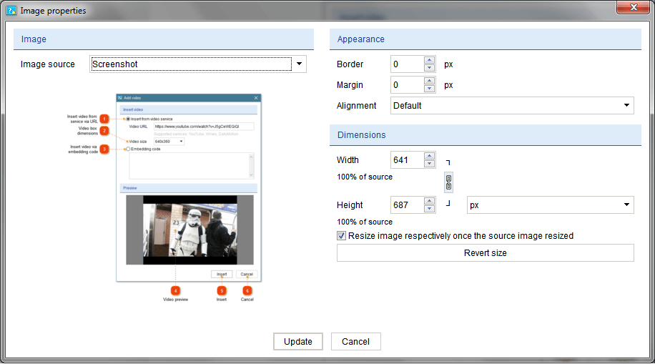The image size is (655, 364).
Task: Increase Height with the up spinner
Action: click(429, 201)
